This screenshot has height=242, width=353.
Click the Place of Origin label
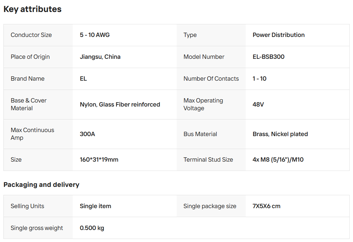click(x=30, y=57)
